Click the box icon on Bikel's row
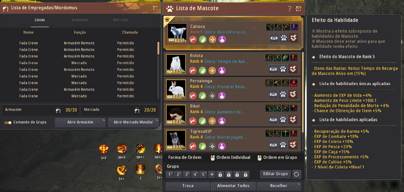 pyautogui.click(x=293, y=120)
